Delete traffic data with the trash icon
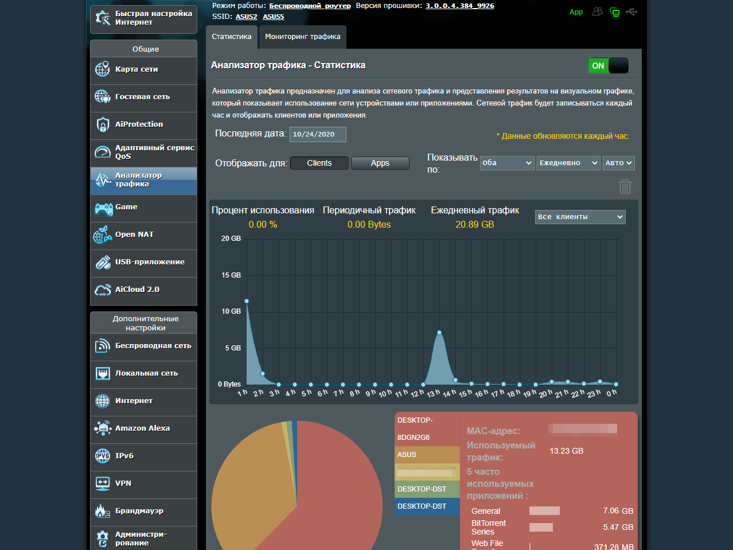The height and width of the screenshot is (550, 733). 625,186
